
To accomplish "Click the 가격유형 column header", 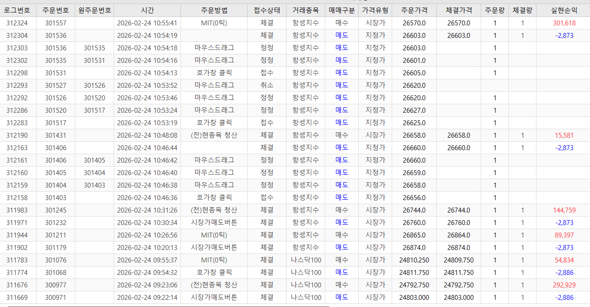I will tap(375, 10).
